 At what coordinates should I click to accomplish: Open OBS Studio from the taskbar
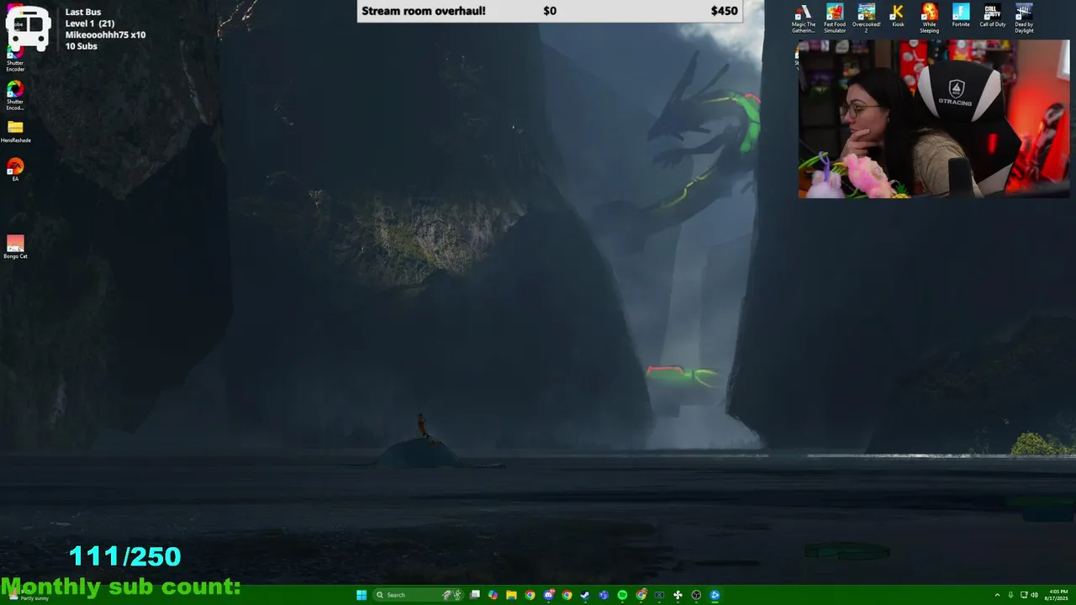point(696,595)
